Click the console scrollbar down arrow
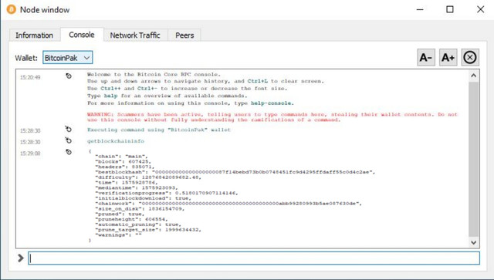 [473, 242]
